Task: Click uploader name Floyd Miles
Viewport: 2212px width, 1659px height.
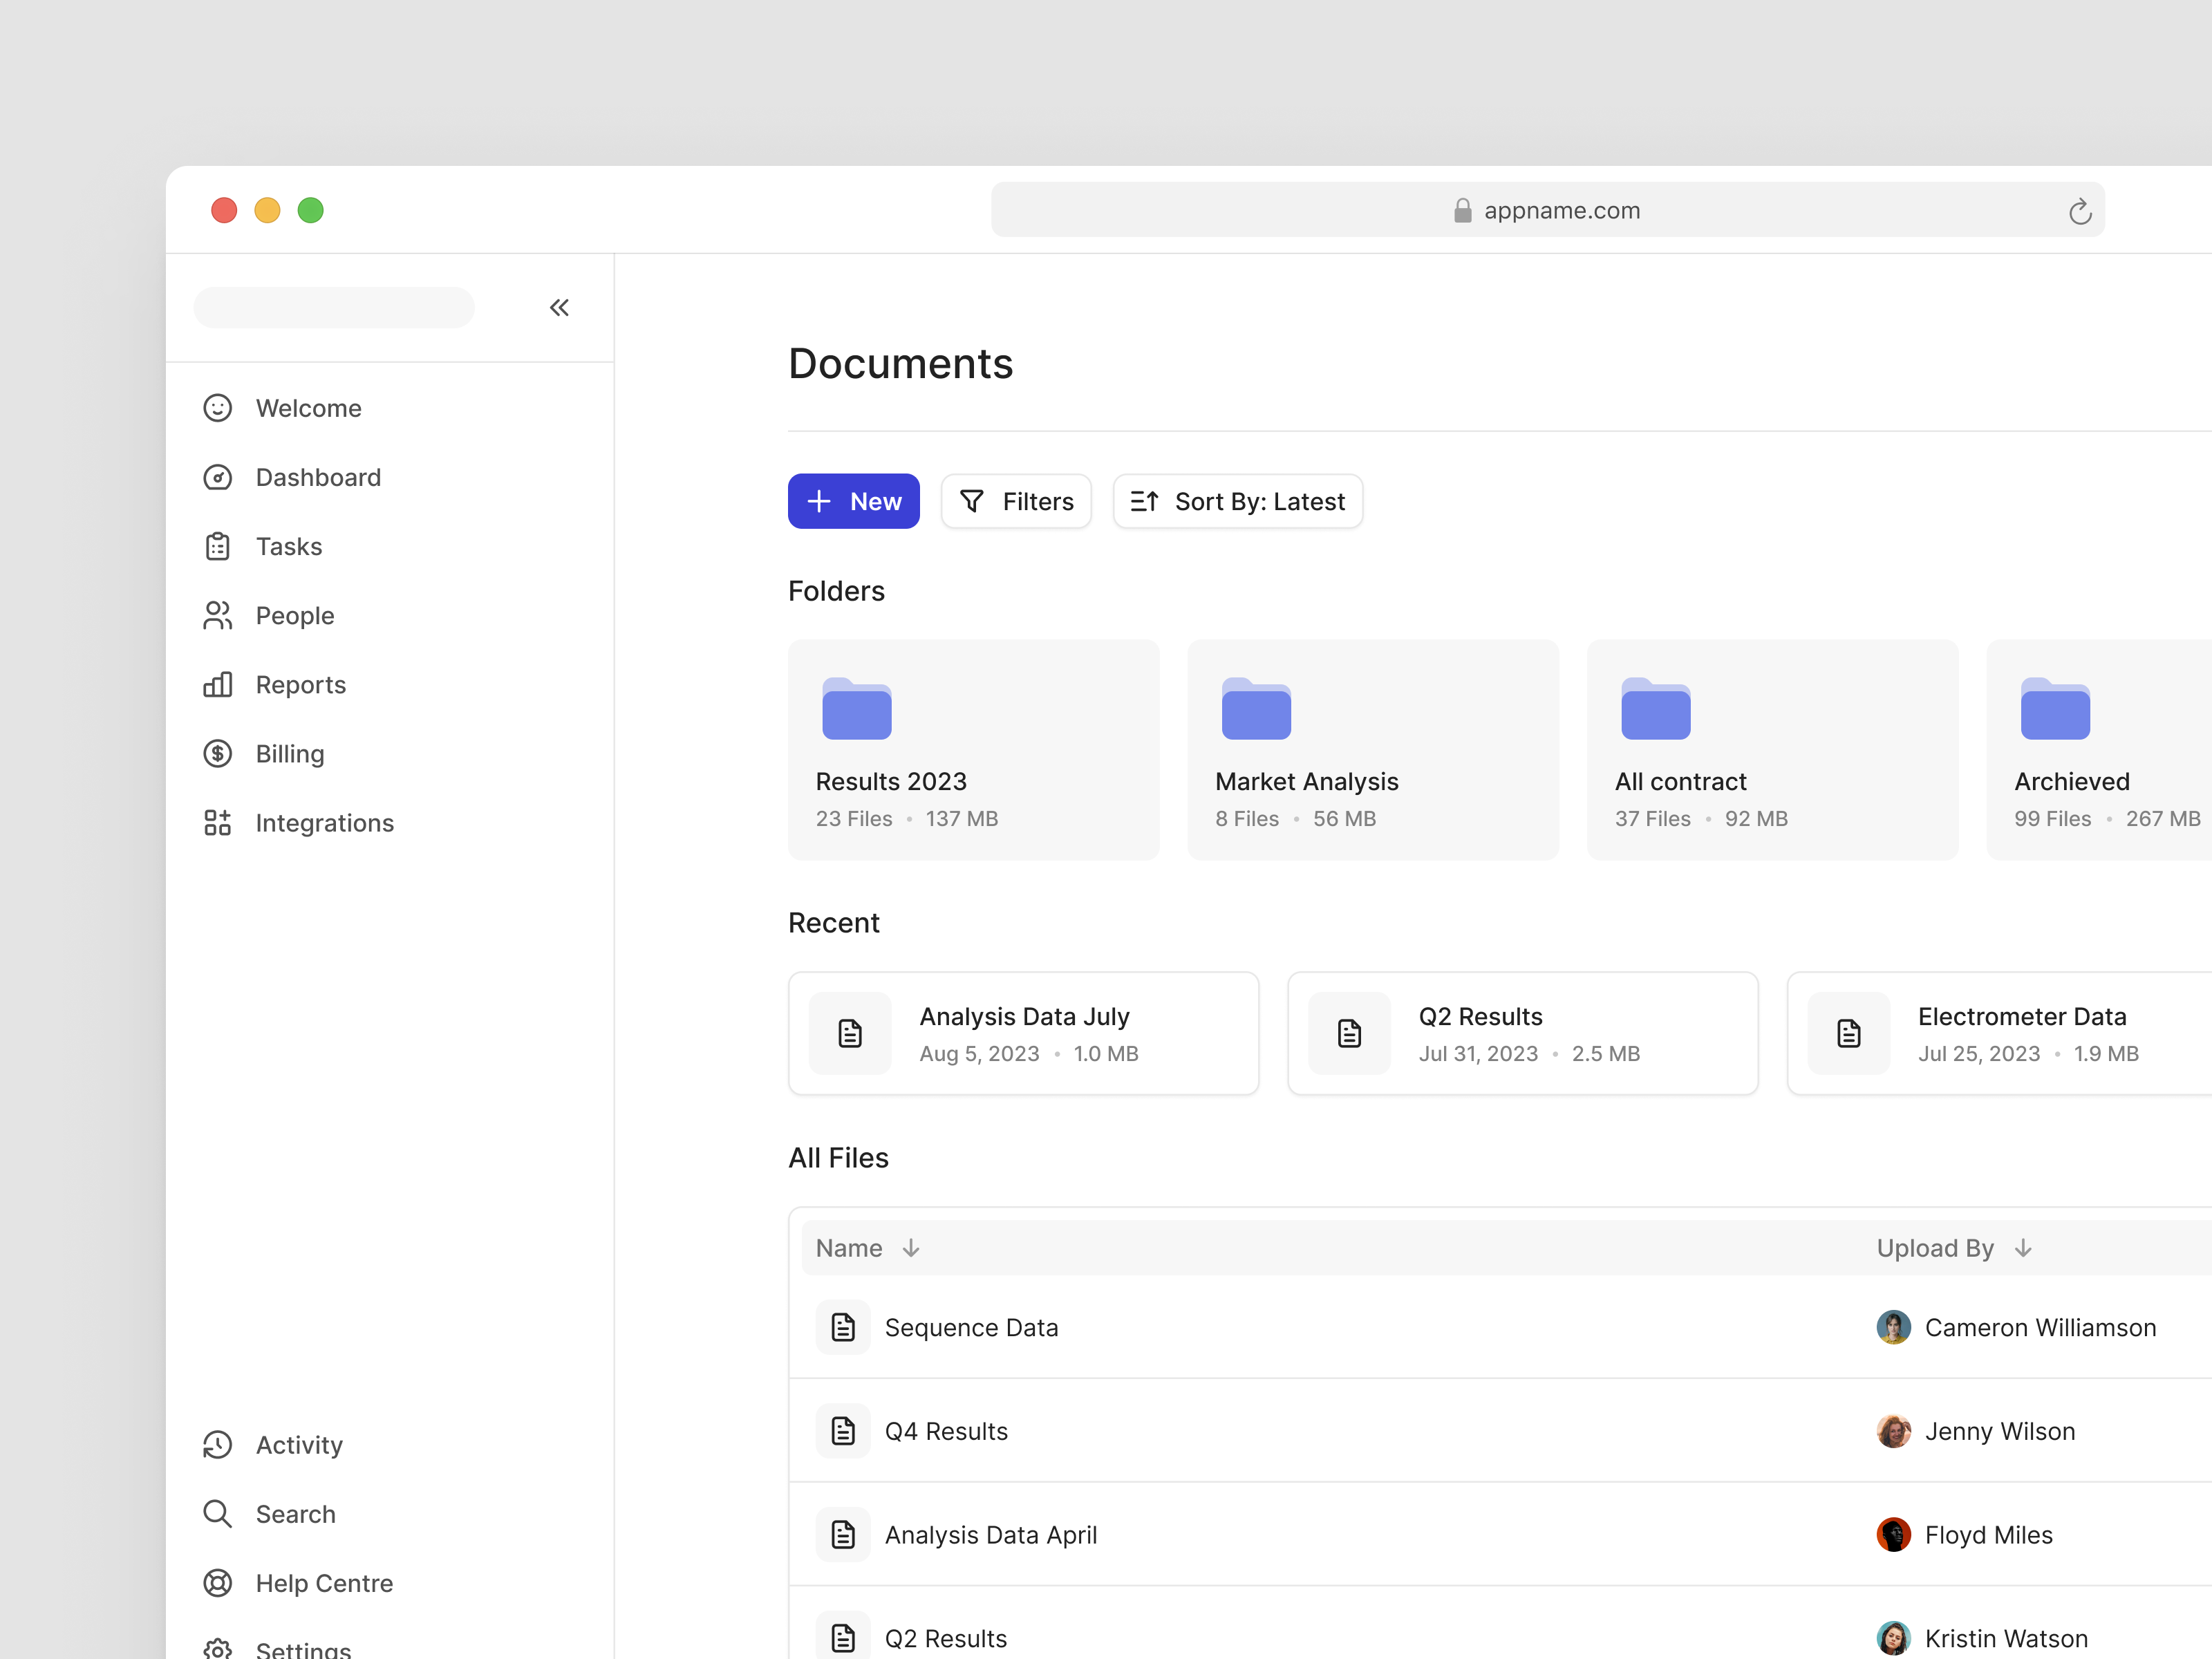Action: point(1988,1534)
